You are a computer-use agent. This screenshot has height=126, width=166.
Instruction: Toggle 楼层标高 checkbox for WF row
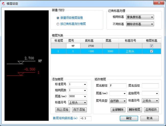click(x=151, y=46)
